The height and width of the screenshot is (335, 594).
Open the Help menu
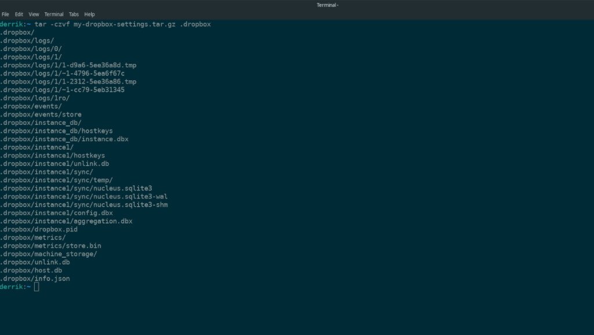(89, 14)
